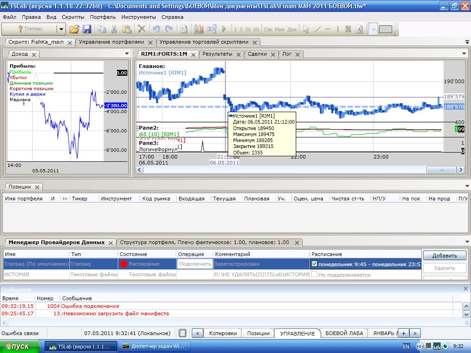471x353 pixels.
Task: Open the color/line style dropdown in toolbar
Action: click(x=373, y=29)
